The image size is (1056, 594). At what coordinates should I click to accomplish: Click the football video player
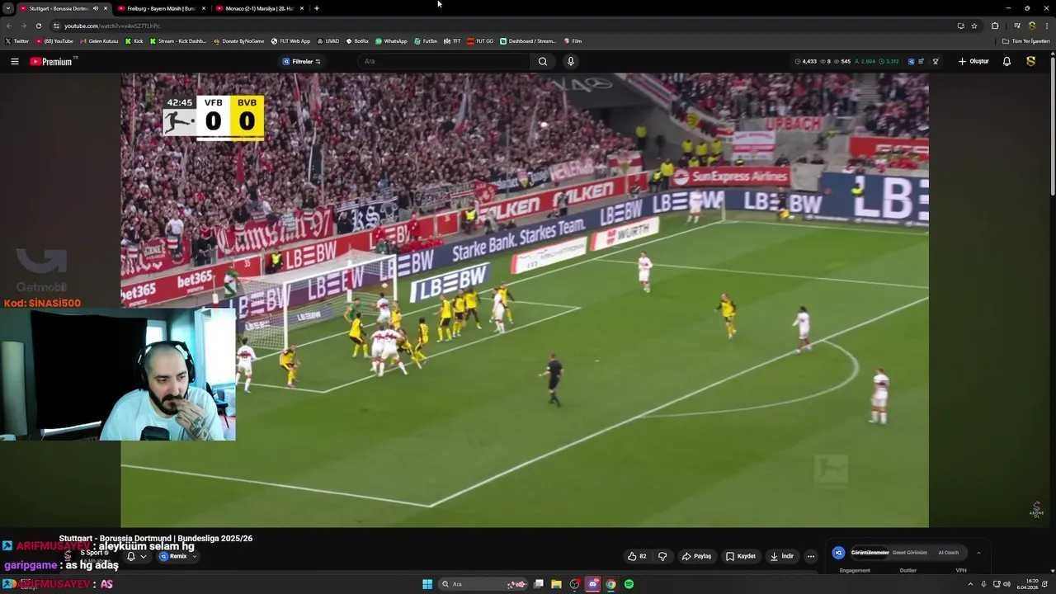[525, 299]
